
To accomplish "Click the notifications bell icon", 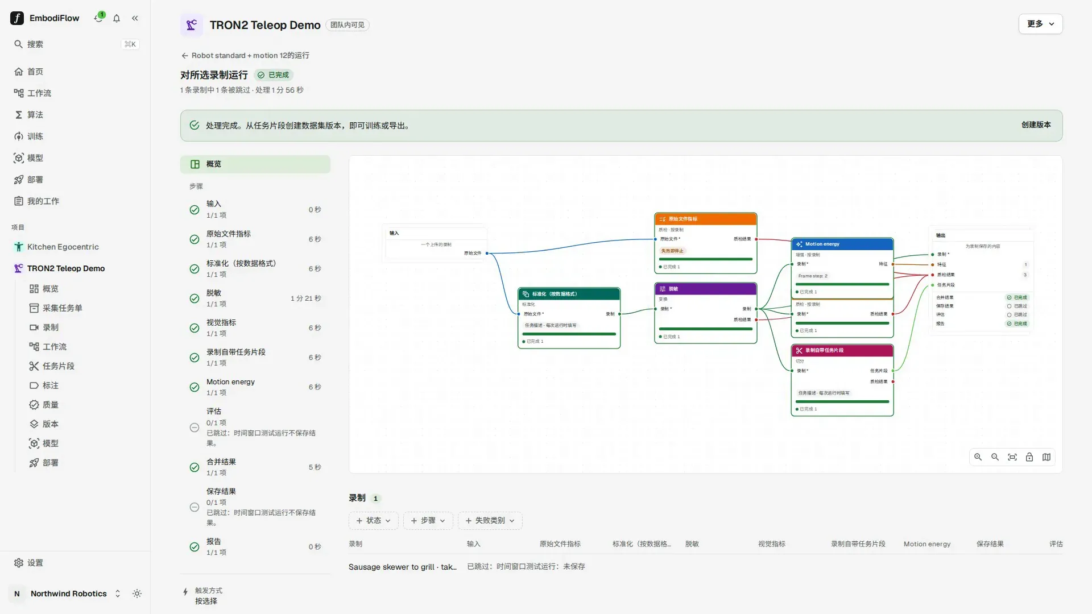I will [117, 18].
